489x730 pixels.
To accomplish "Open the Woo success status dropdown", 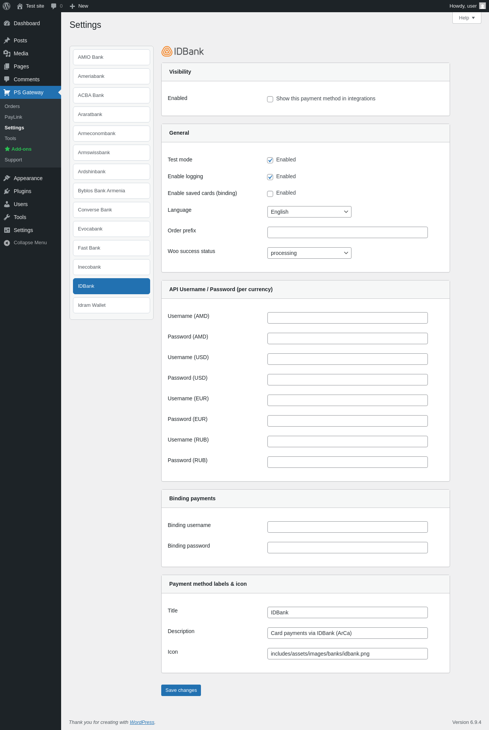I will pyautogui.click(x=309, y=253).
